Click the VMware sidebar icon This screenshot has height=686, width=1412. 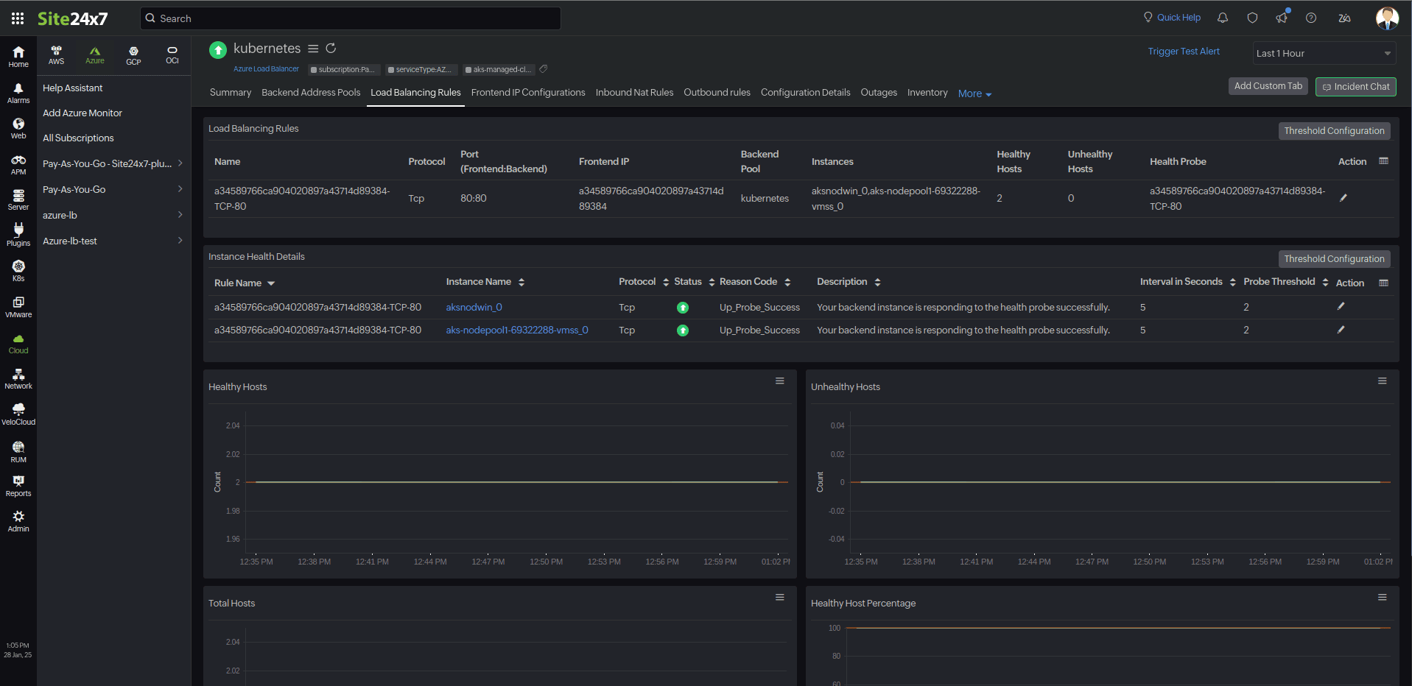[18, 304]
